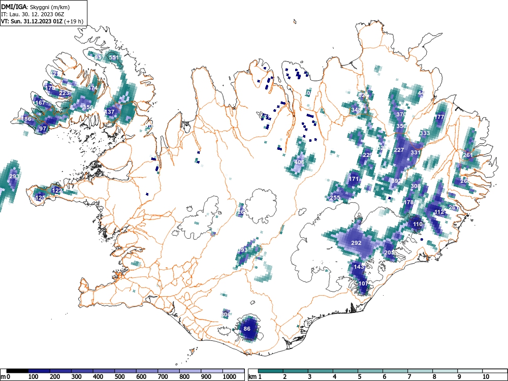
Task: Click the visibility value '292' over the glacier
Action: pyautogui.click(x=357, y=243)
